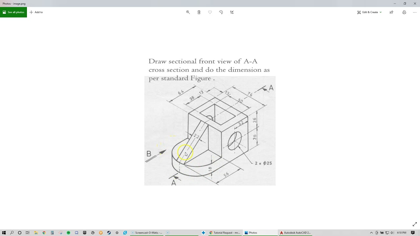This screenshot has width=420, height=236.
Task: Enter fullscreen with the bottom-right arrows icon
Action: tap(415, 224)
